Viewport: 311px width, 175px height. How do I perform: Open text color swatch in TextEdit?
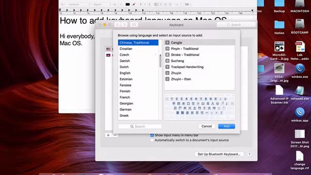[127, 4]
